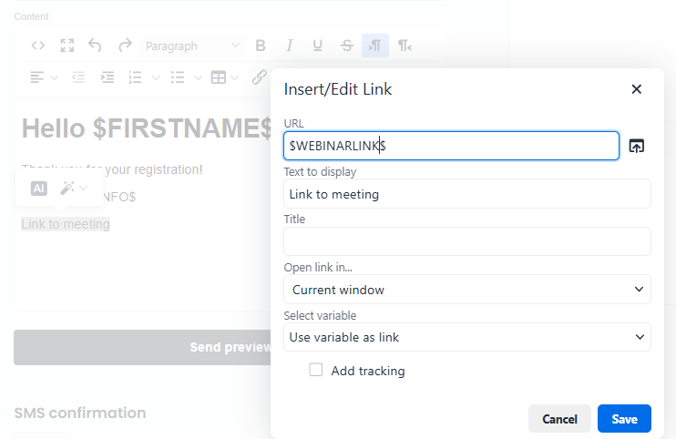Increase indent of paragraph
This screenshot has width=676, height=439.
pos(107,77)
